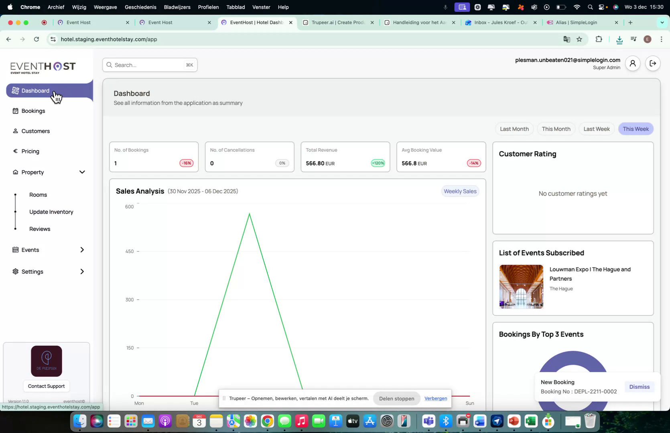Click the battery indicator in the menu bar

561,7
